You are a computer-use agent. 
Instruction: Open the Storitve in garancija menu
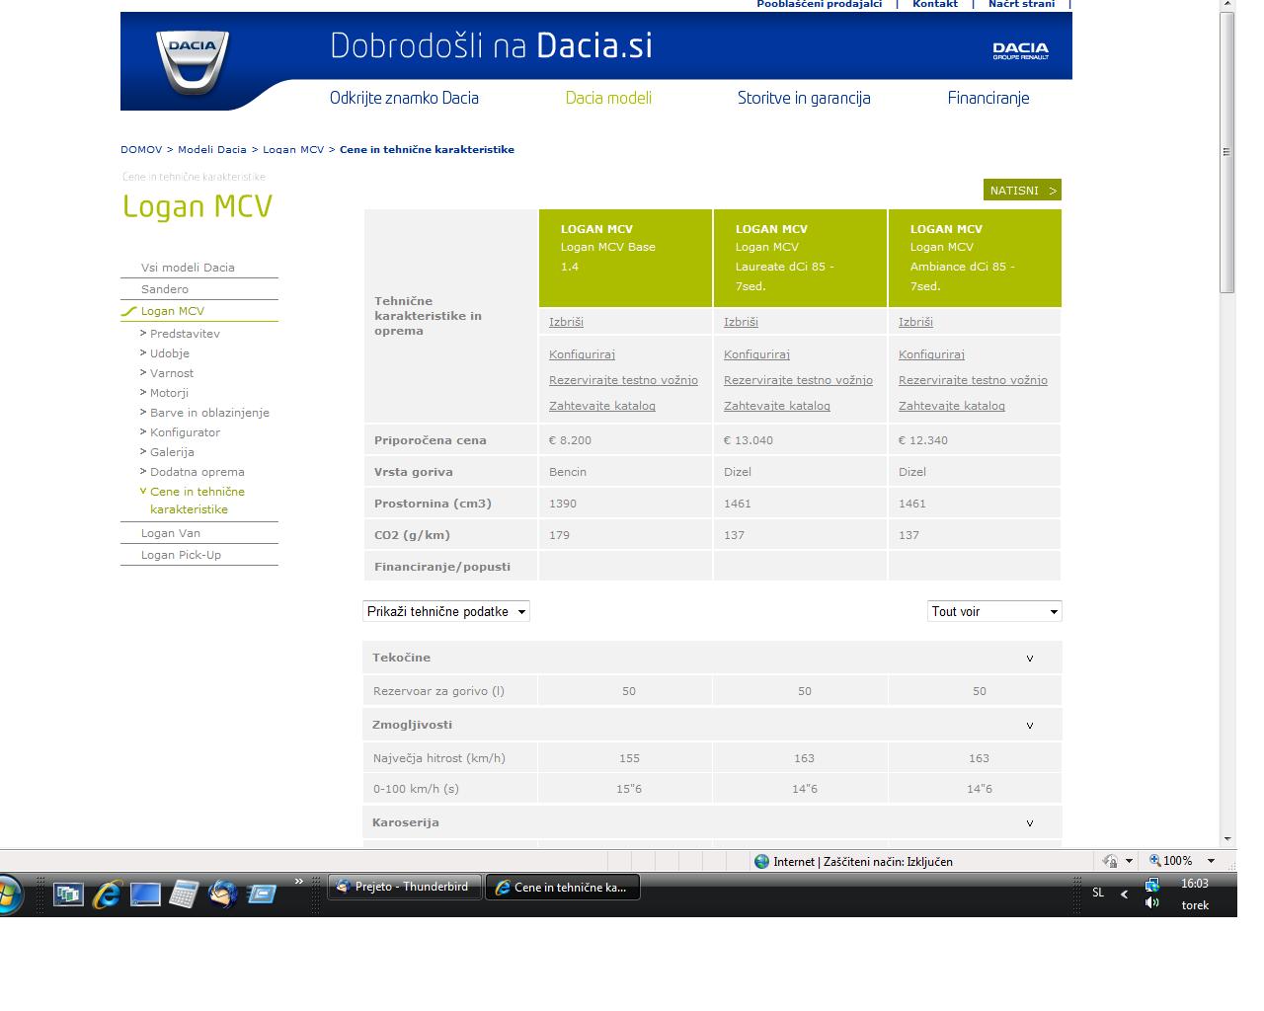click(x=804, y=98)
